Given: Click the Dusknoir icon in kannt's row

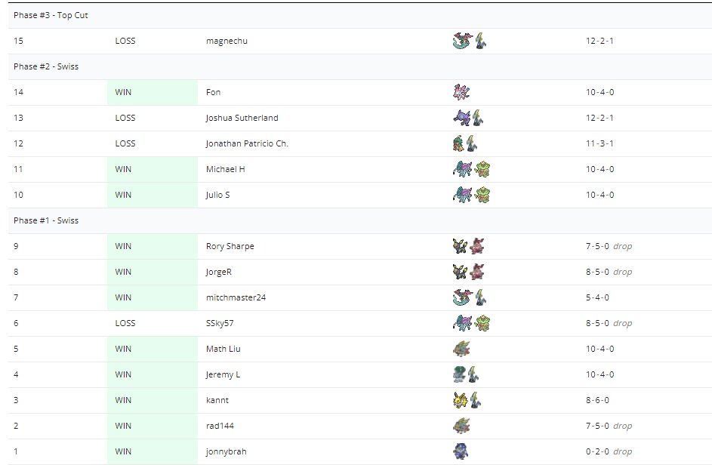Looking at the screenshot, I should point(476,400).
